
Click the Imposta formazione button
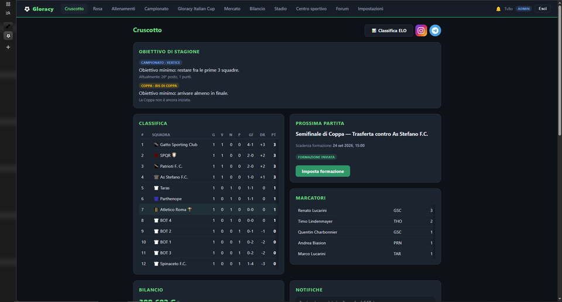323,171
